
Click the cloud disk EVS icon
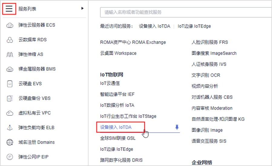[x=10, y=84]
